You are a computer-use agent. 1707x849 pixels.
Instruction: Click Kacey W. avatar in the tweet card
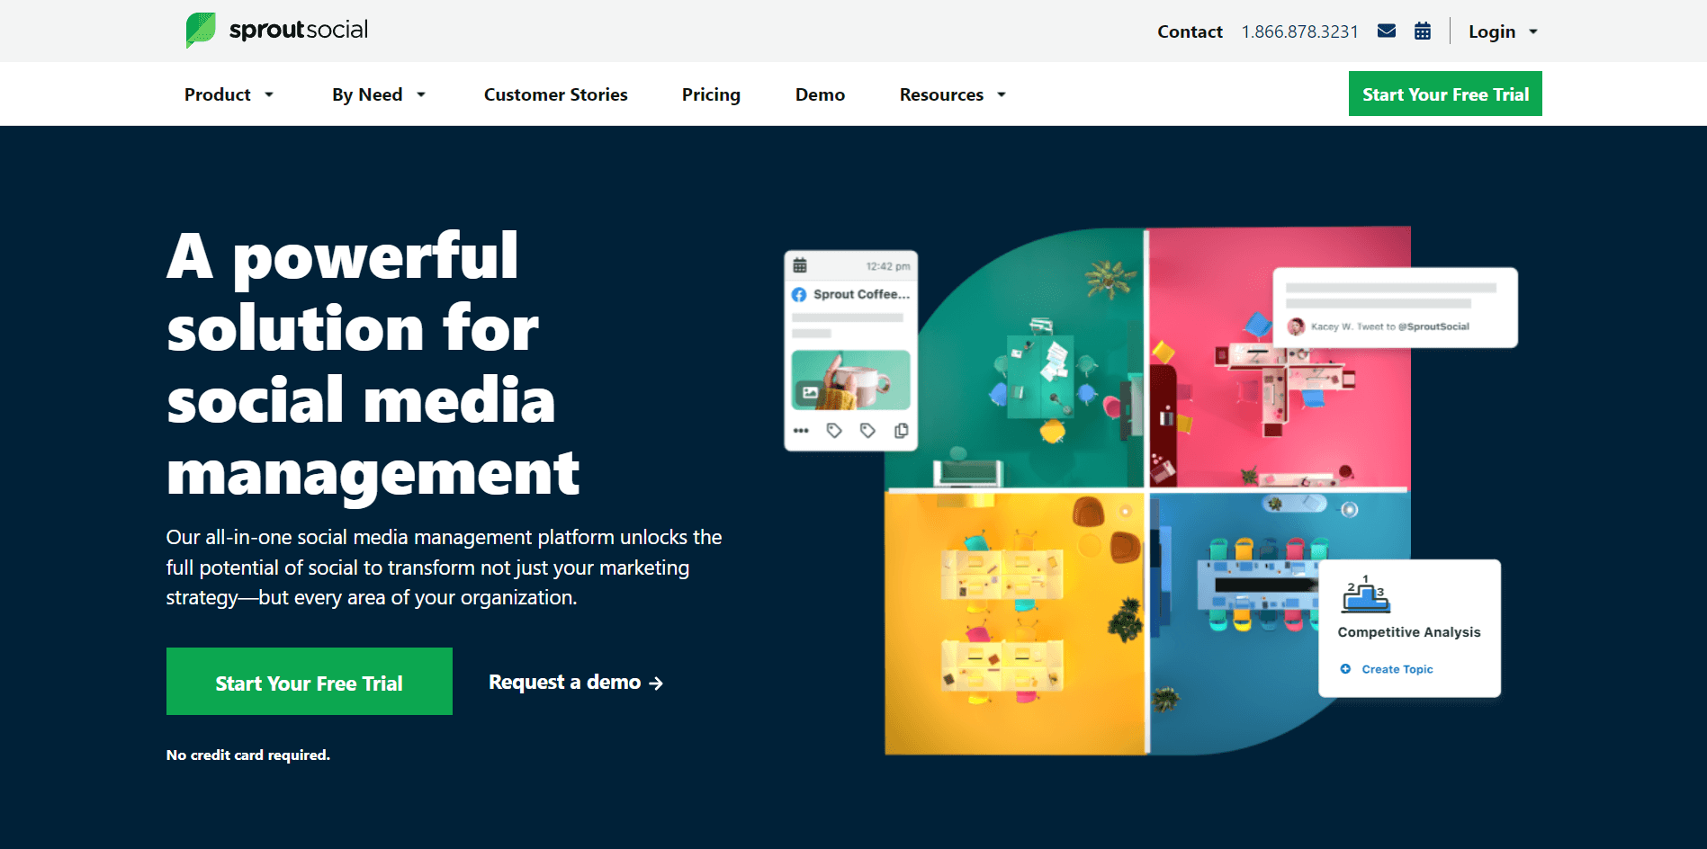1296,326
